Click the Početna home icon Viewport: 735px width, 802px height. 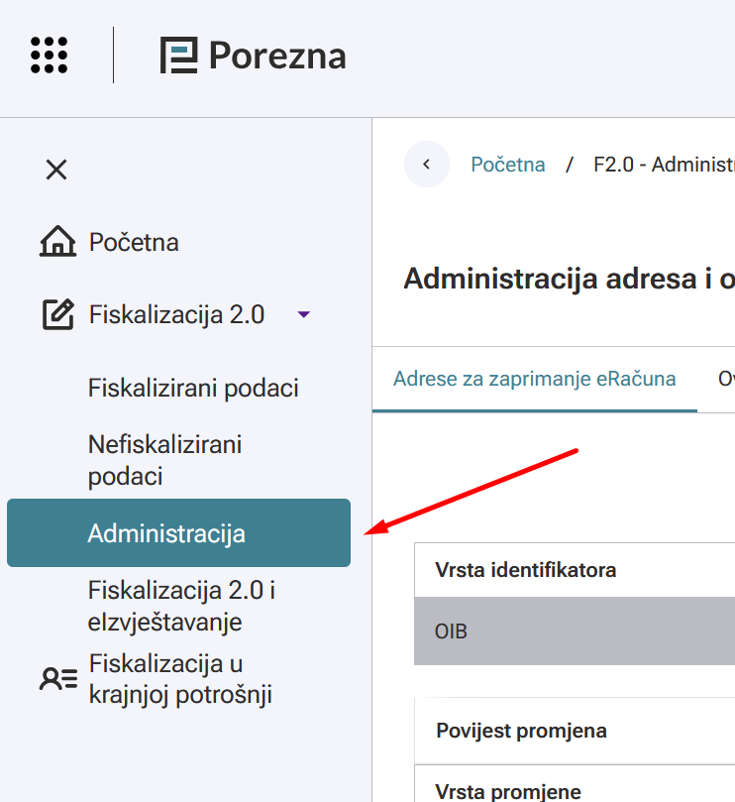(x=57, y=242)
